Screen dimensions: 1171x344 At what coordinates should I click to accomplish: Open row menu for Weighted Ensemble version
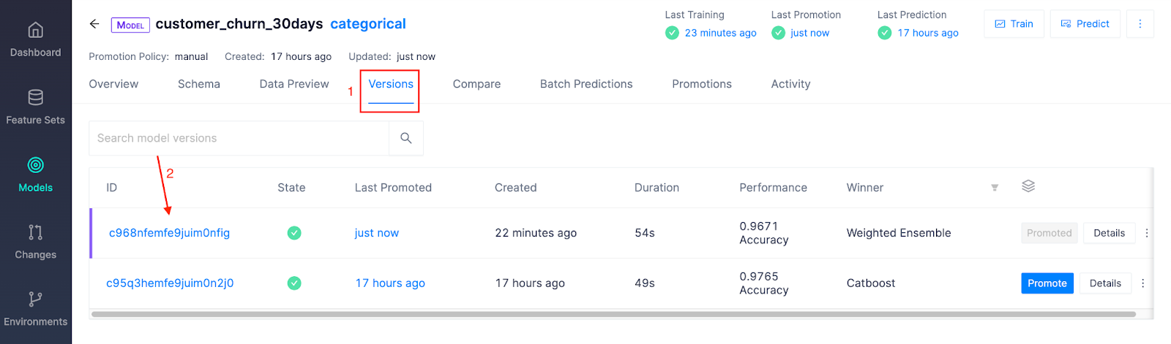tap(1147, 233)
